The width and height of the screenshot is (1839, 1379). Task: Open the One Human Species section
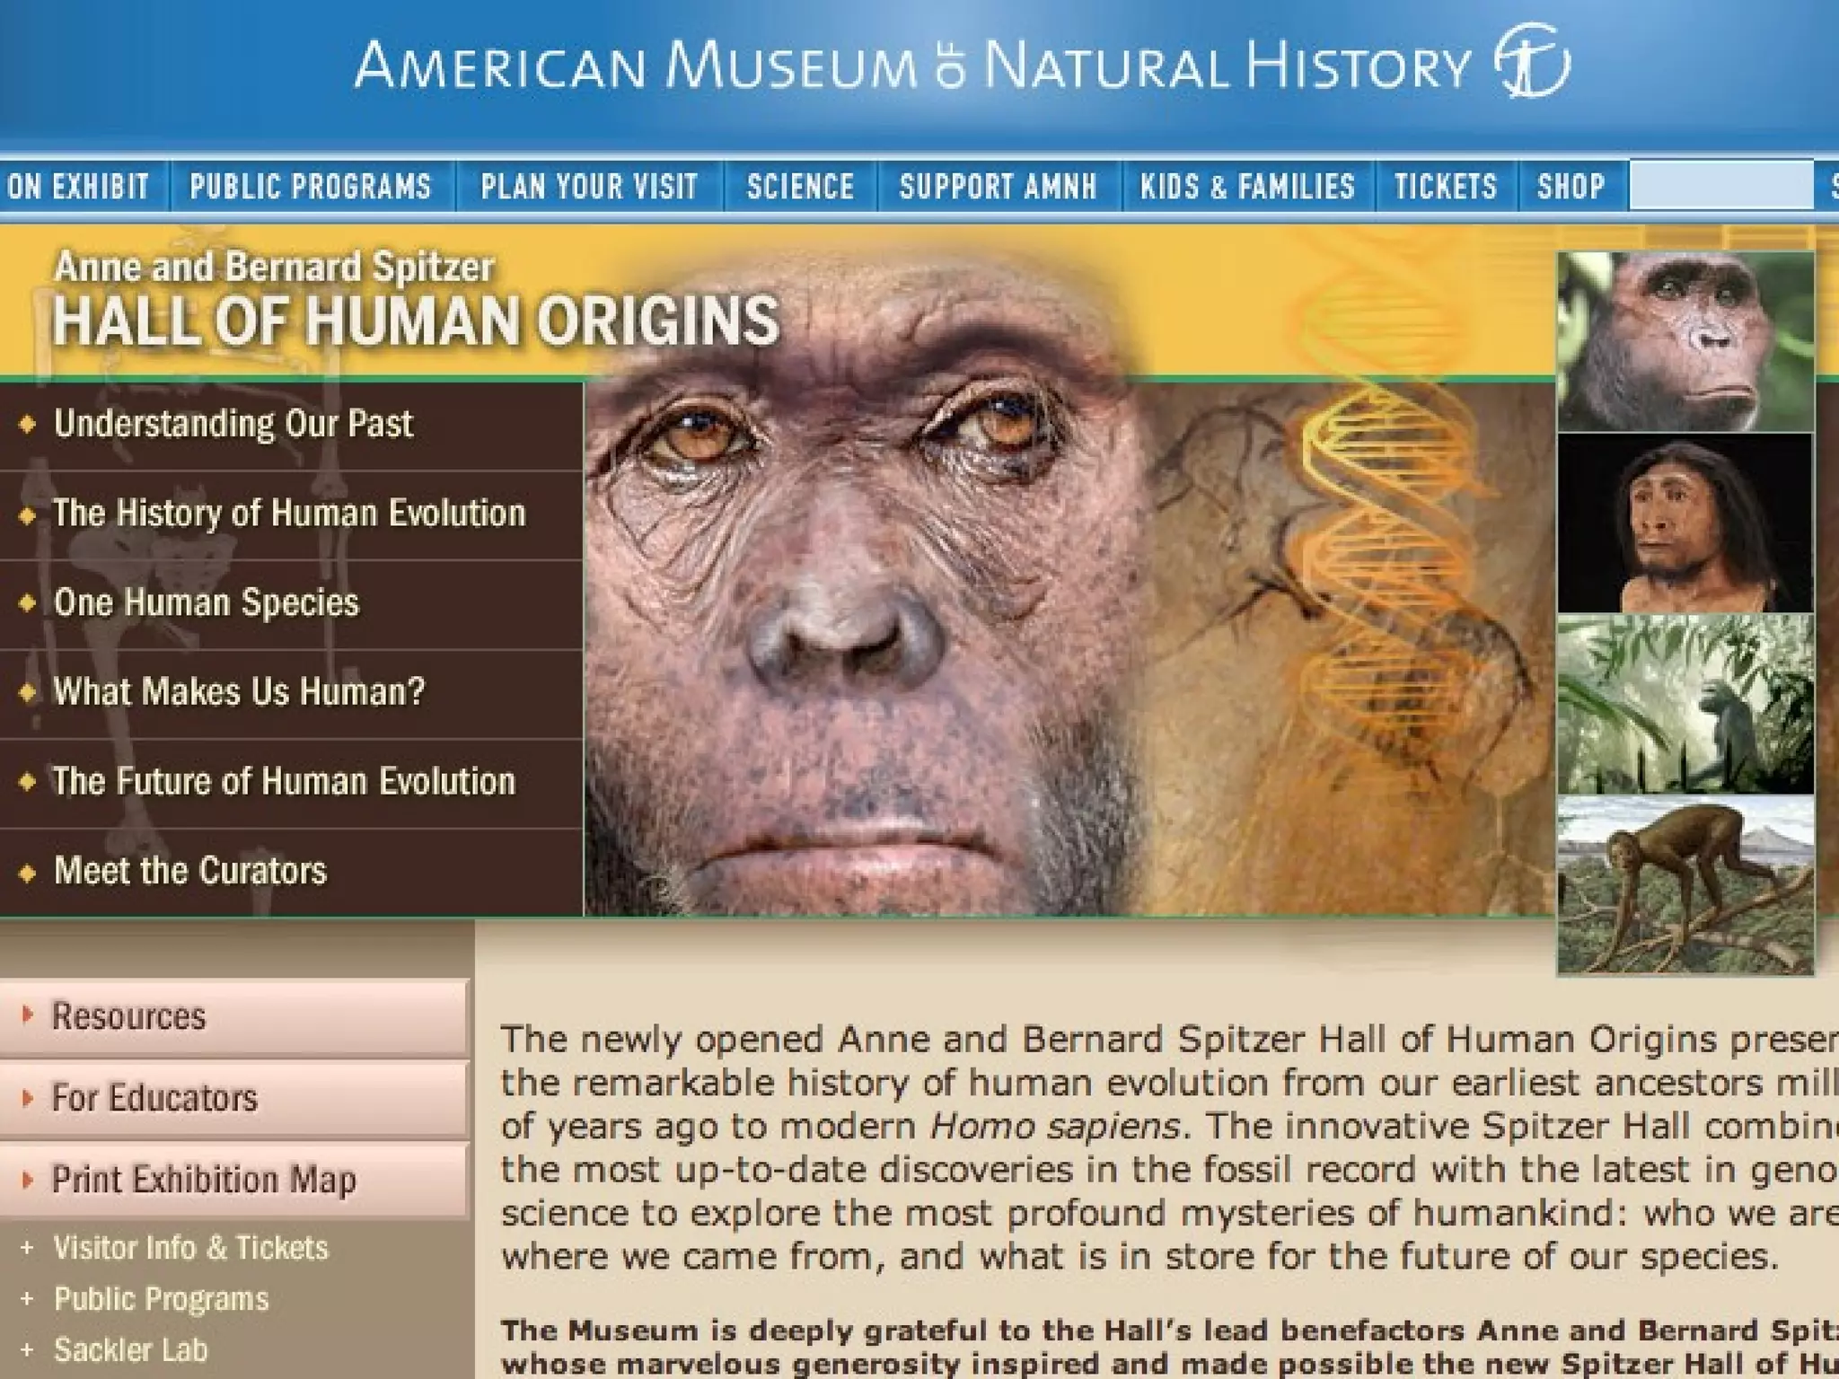(207, 602)
